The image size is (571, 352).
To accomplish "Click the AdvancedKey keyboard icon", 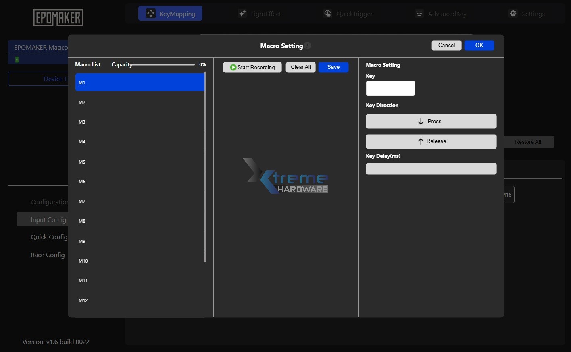I will [419, 13].
